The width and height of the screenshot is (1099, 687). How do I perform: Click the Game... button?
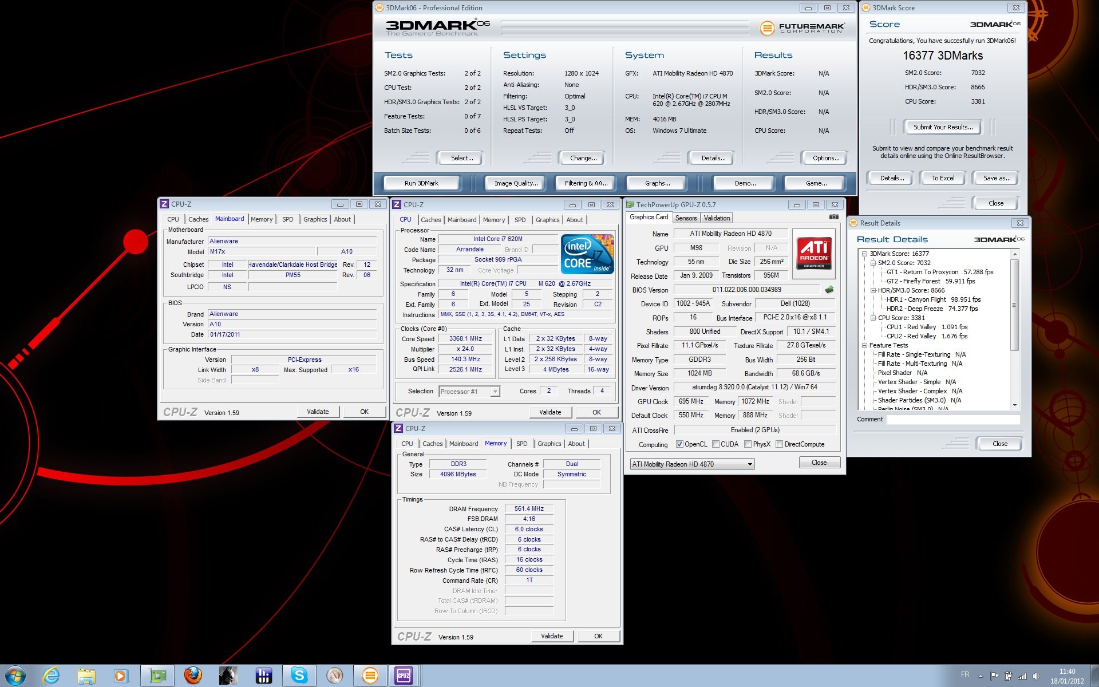[x=816, y=183]
